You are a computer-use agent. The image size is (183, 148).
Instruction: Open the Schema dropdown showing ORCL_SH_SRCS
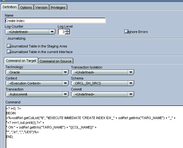point(103,83)
